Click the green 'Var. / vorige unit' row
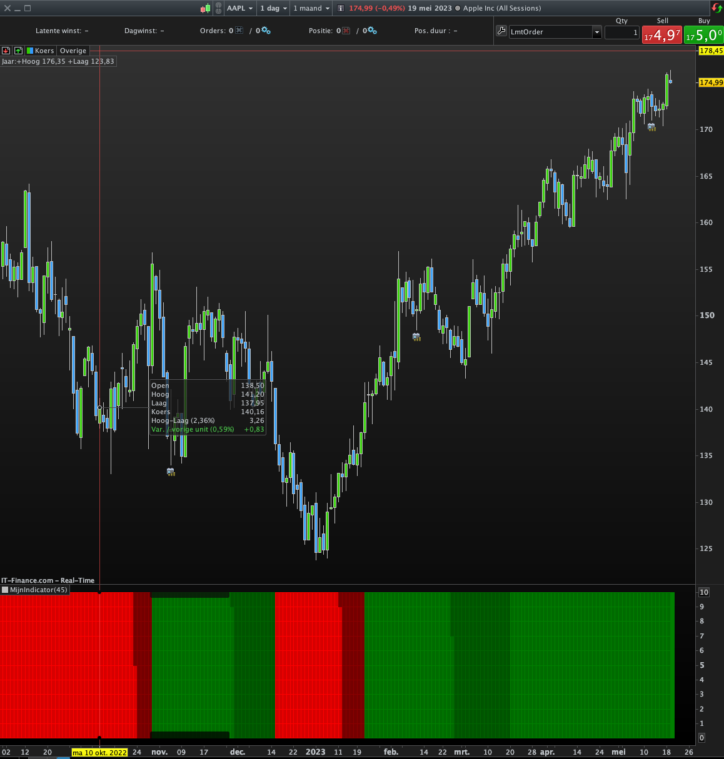This screenshot has height=759, width=724. pos(208,429)
